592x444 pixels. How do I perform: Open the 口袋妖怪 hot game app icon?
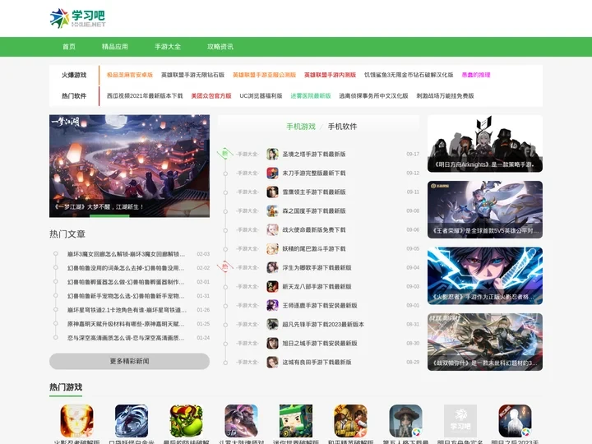tap(132, 421)
